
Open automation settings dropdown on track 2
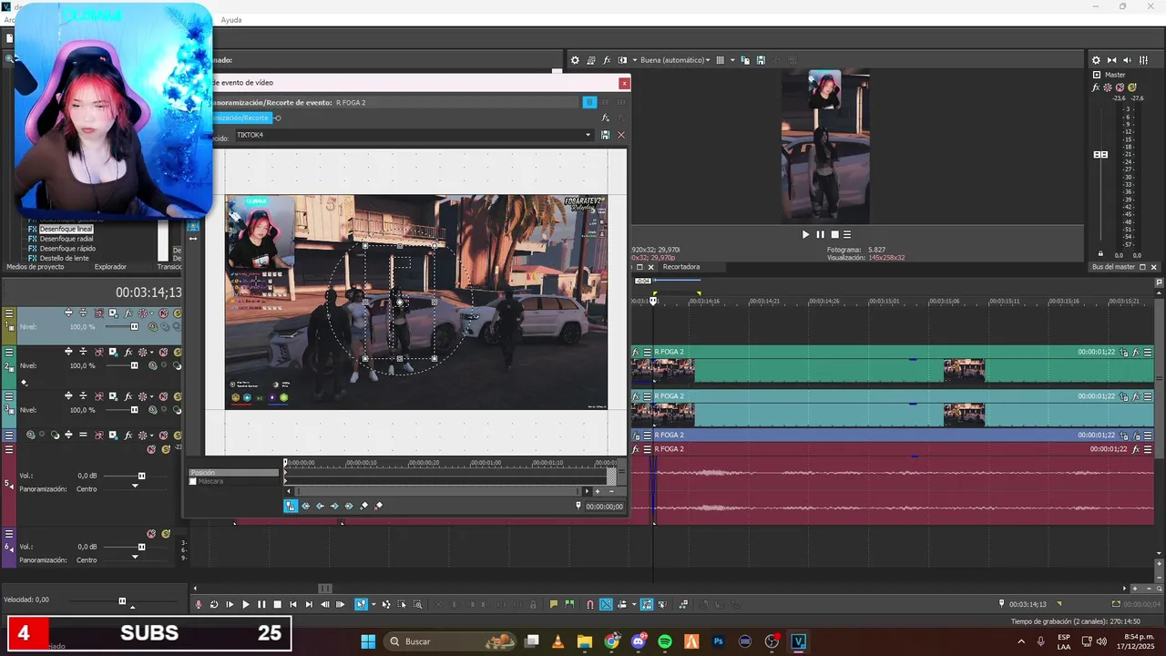[x=152, y=352]
